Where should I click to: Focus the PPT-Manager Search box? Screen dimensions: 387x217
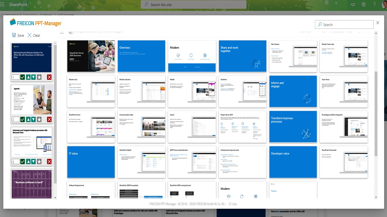(x=344, y=25)
